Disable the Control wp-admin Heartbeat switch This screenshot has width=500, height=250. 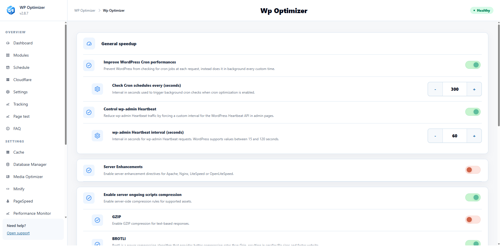click(x=473, y=112)
